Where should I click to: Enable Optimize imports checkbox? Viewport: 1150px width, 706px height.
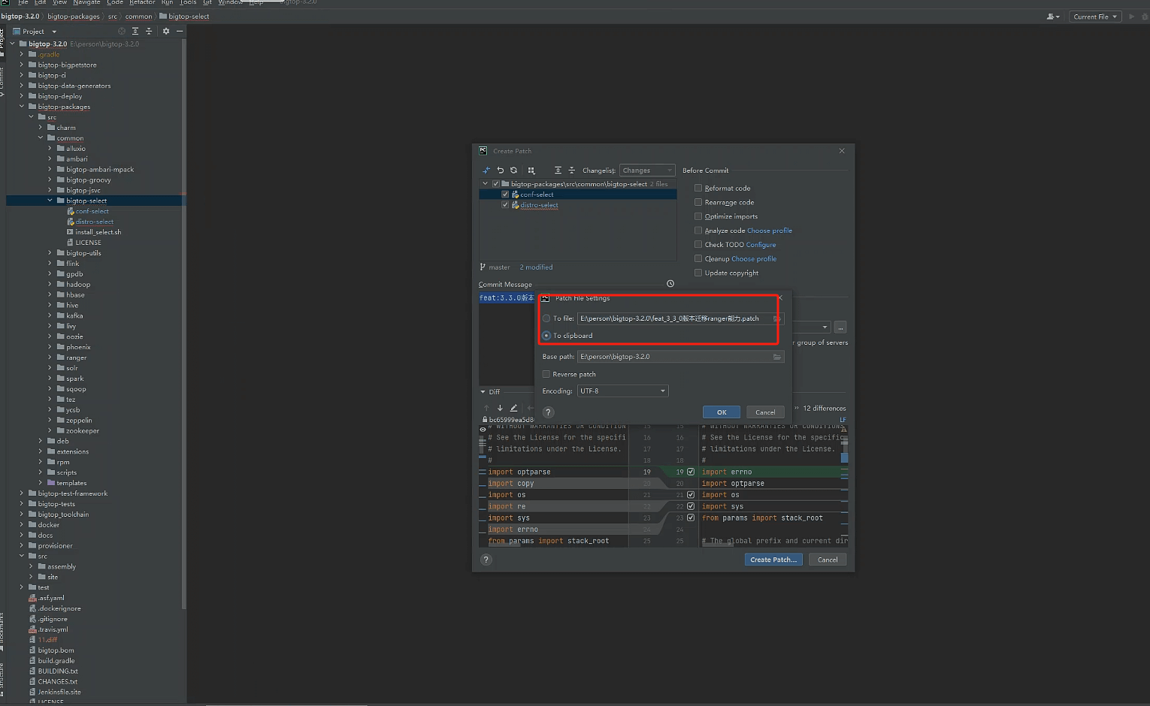[698, 216]
